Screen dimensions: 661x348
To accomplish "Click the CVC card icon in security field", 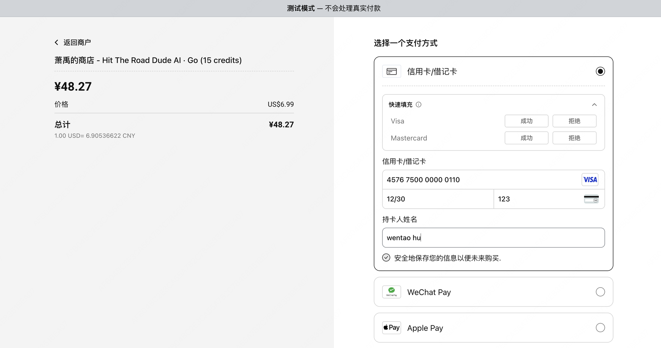I will click(x=591, y=199).
